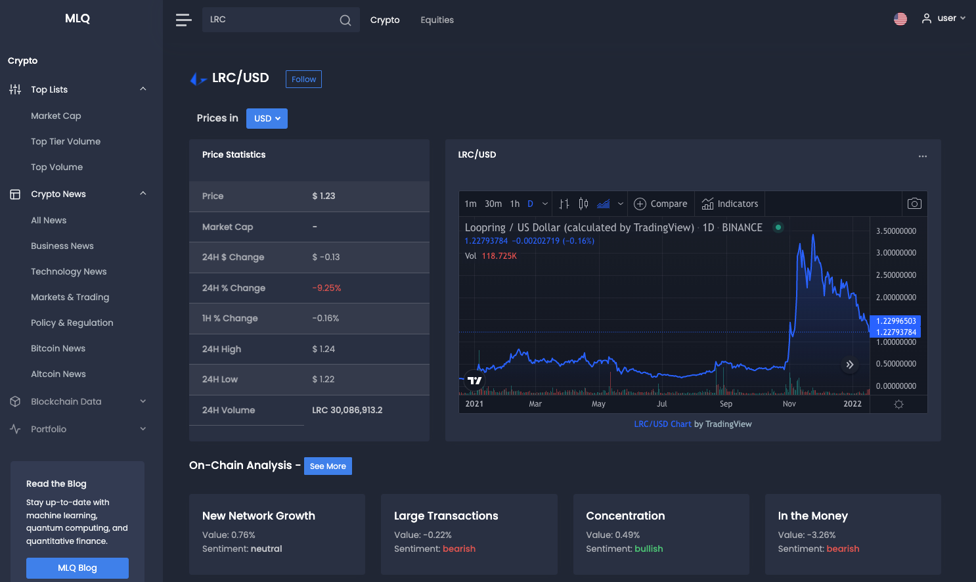Open the chart interval dropdown arrow
976x582 pixels.
[x=545, y=204]
